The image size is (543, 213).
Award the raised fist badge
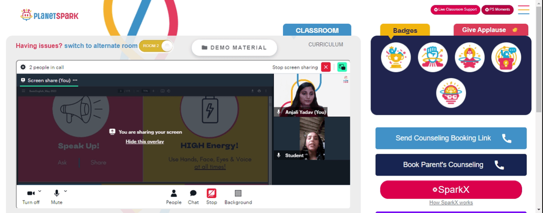pos(433,57)
